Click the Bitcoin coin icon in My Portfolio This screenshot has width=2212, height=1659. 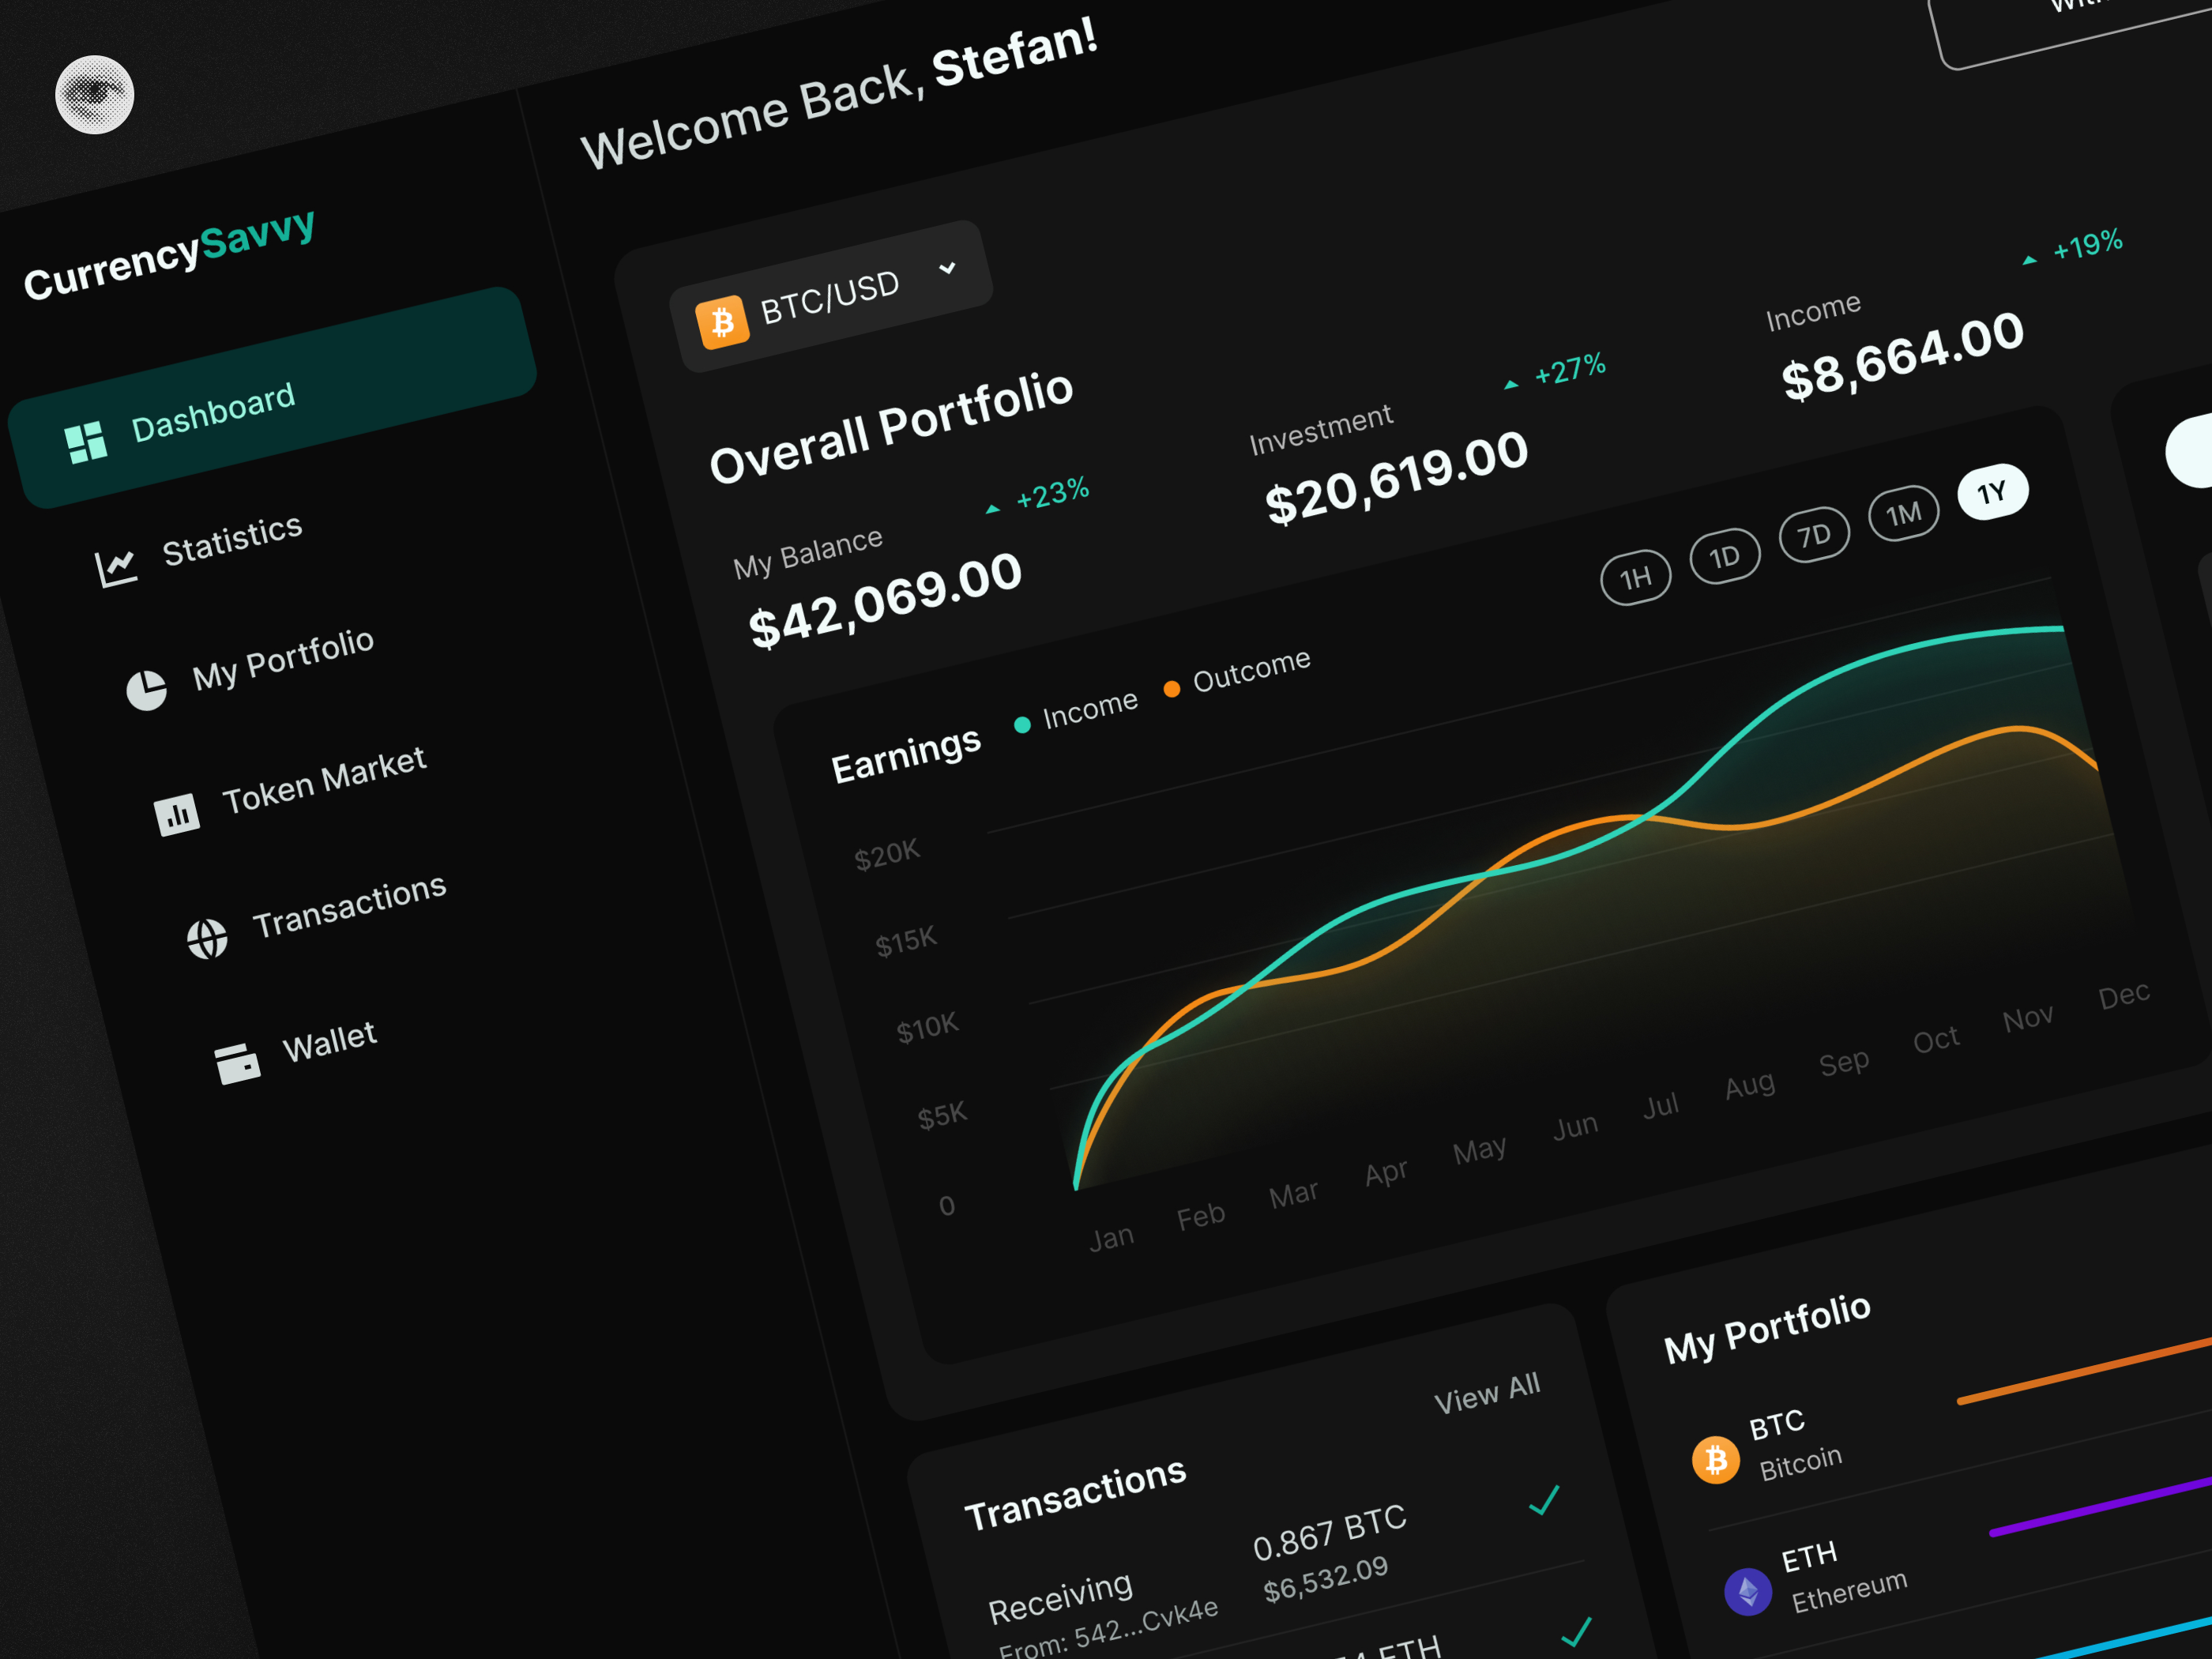(x=1716, y=1460)
